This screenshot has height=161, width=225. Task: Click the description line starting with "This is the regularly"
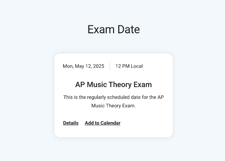pos(113,97)
